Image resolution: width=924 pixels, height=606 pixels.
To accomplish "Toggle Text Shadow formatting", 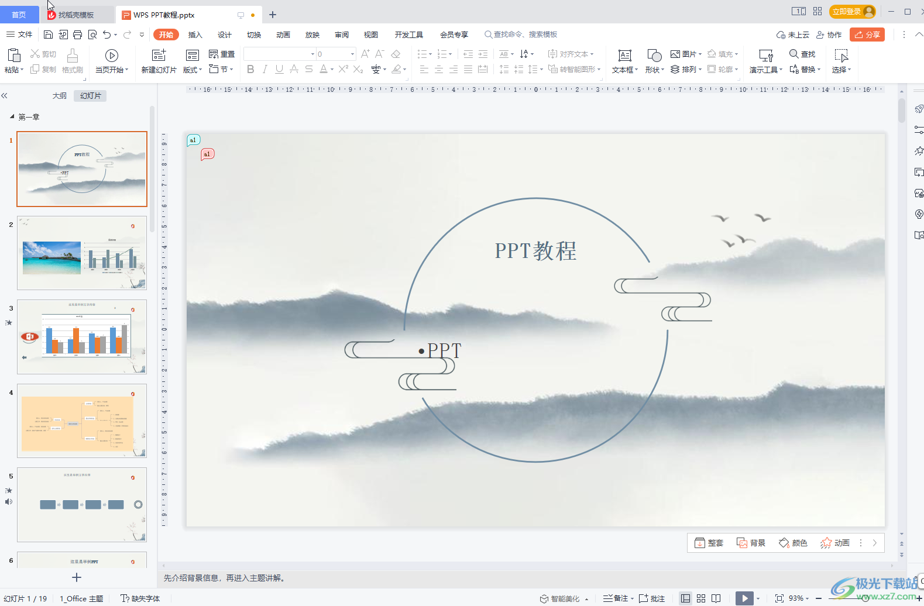I will [294, 69].
